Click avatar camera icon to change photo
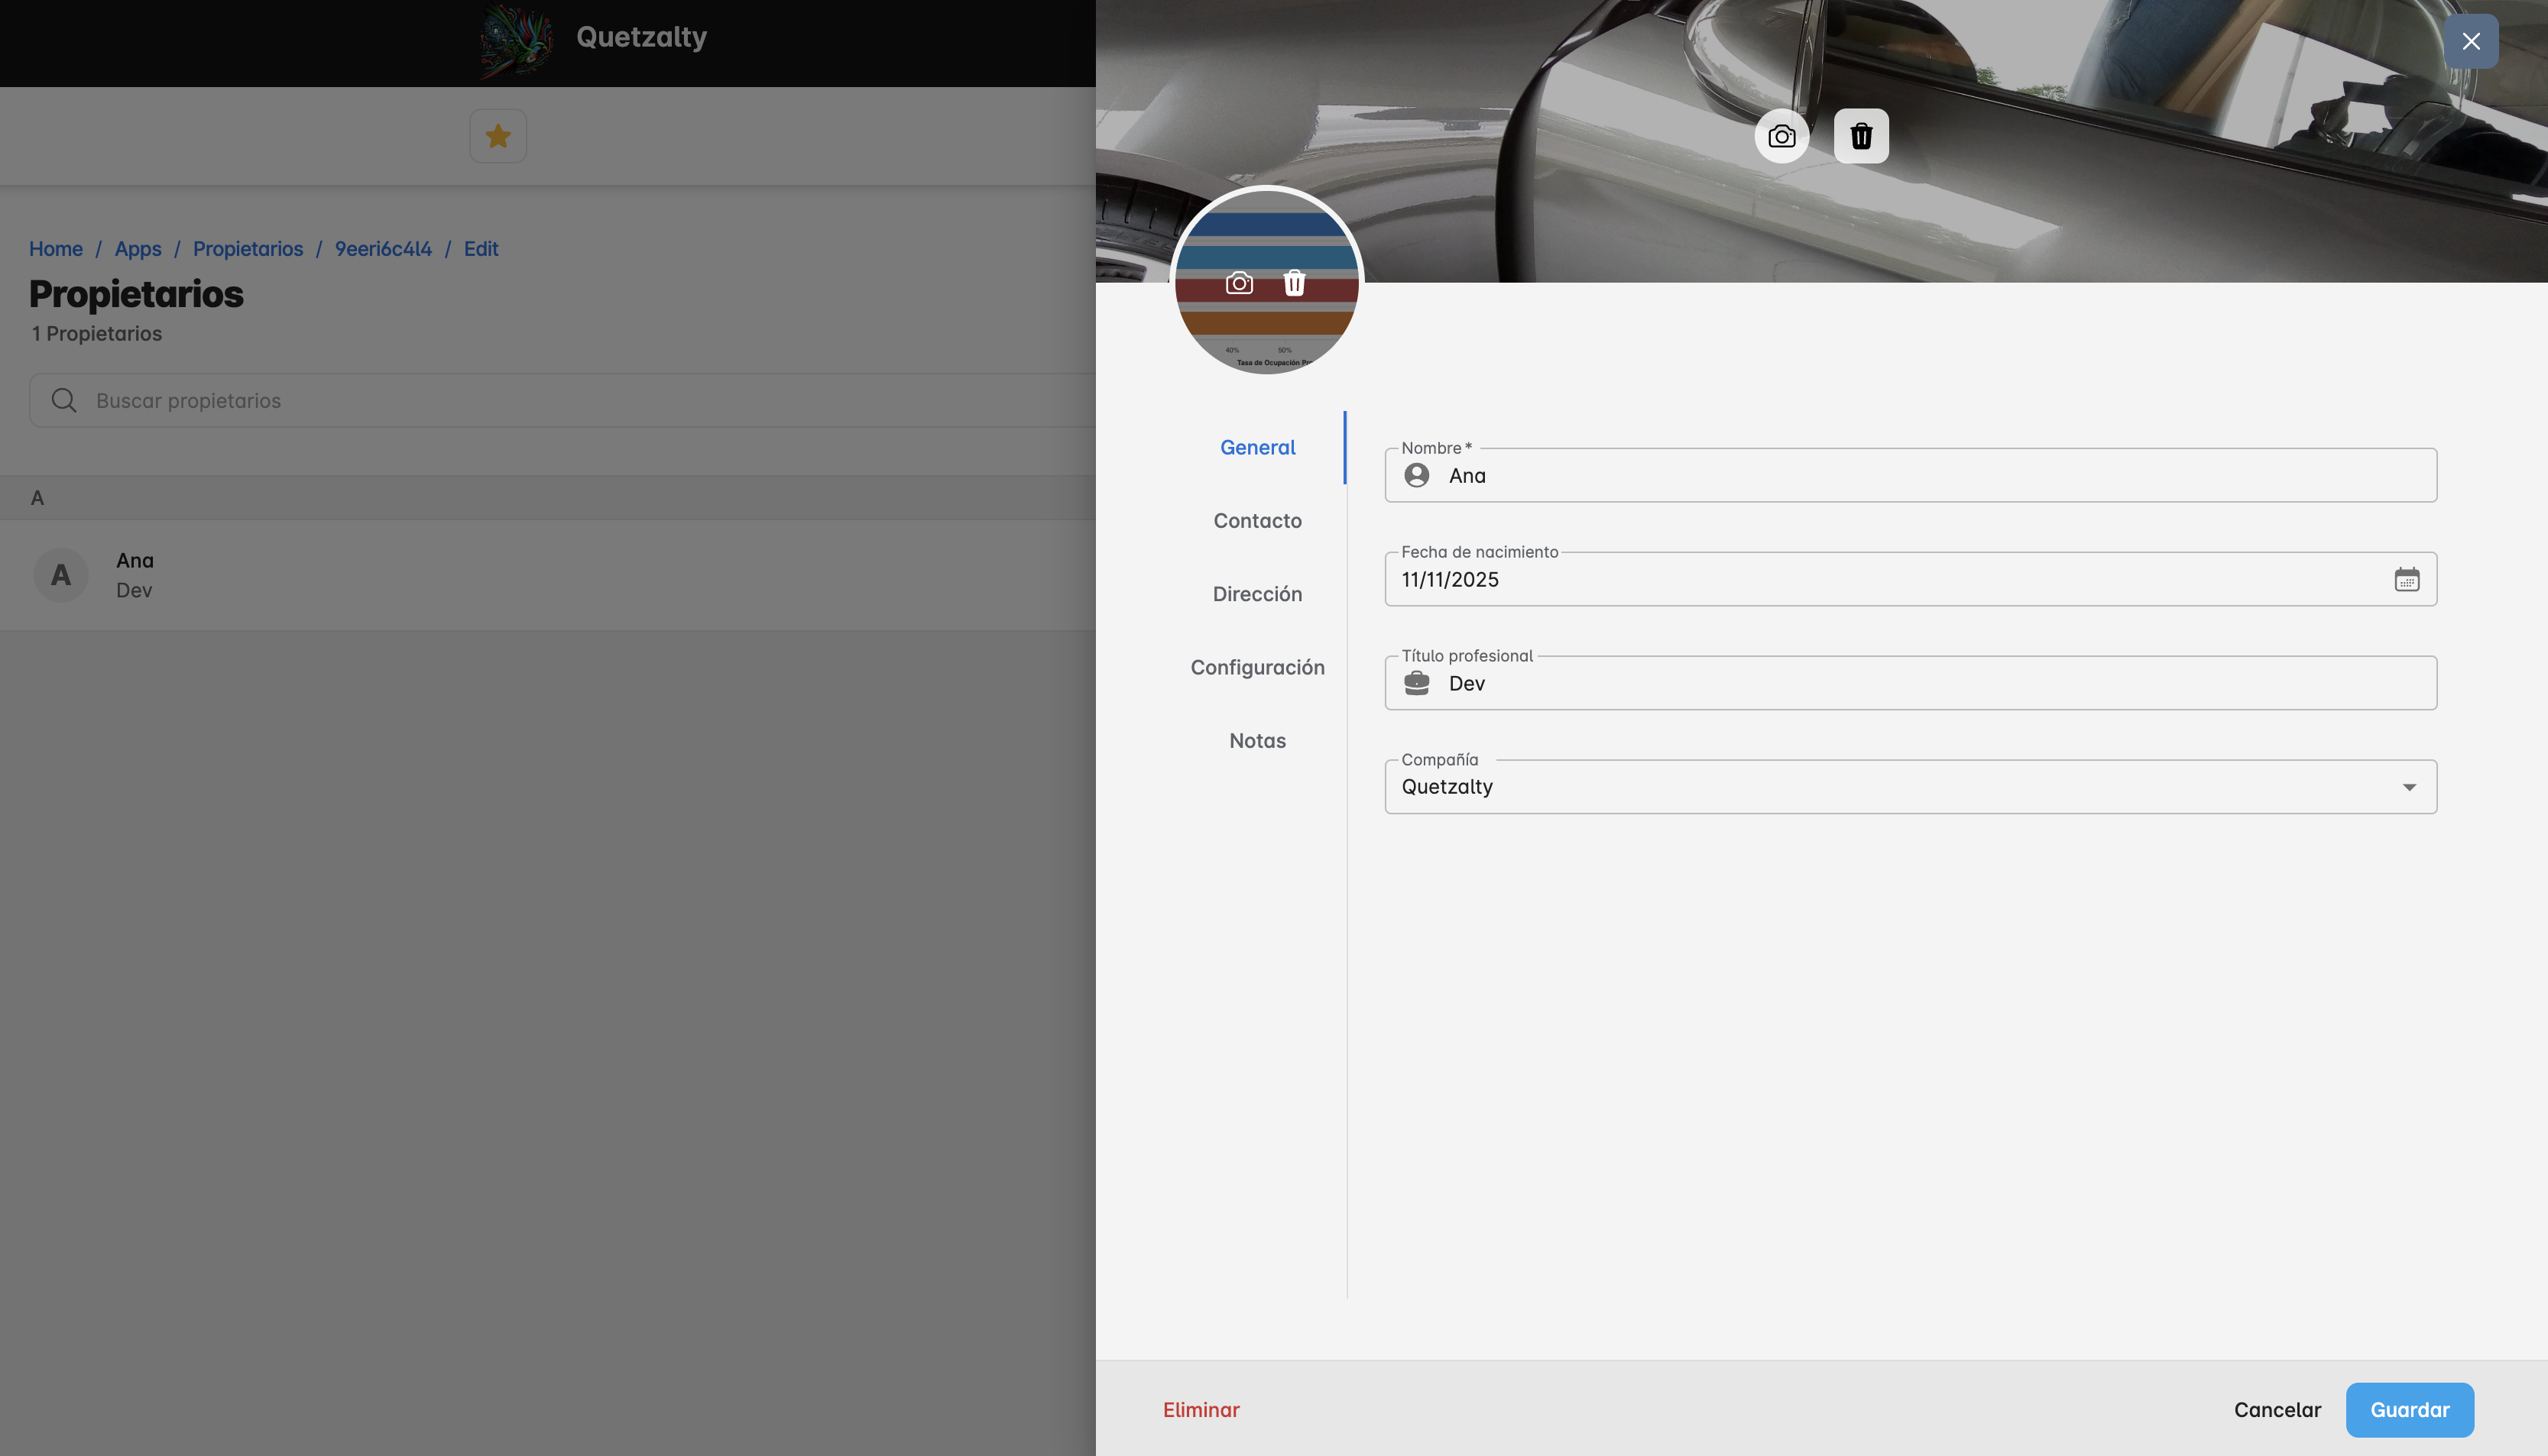Screen dimensions: 2548x1456 tap(1239, 283)
